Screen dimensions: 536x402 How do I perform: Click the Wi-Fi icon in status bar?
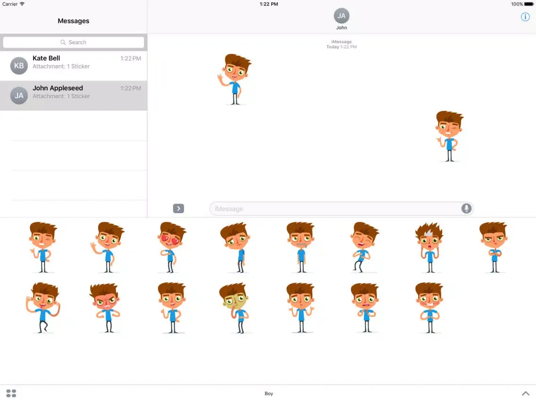pyautogui.click(x=22, y=4)
